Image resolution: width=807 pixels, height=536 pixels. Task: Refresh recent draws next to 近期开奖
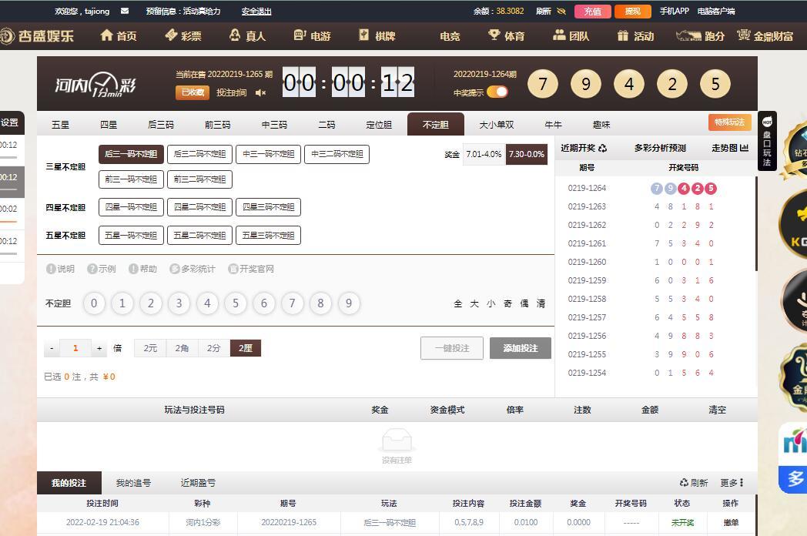[602, 148]
